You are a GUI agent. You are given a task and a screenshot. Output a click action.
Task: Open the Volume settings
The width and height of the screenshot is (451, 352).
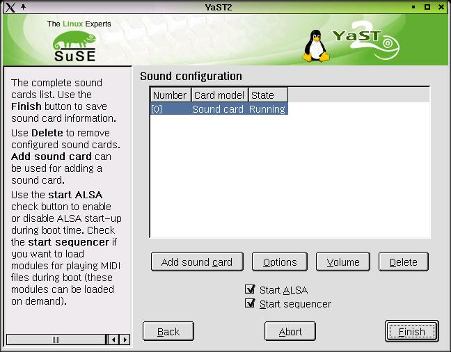click(342, 262)
